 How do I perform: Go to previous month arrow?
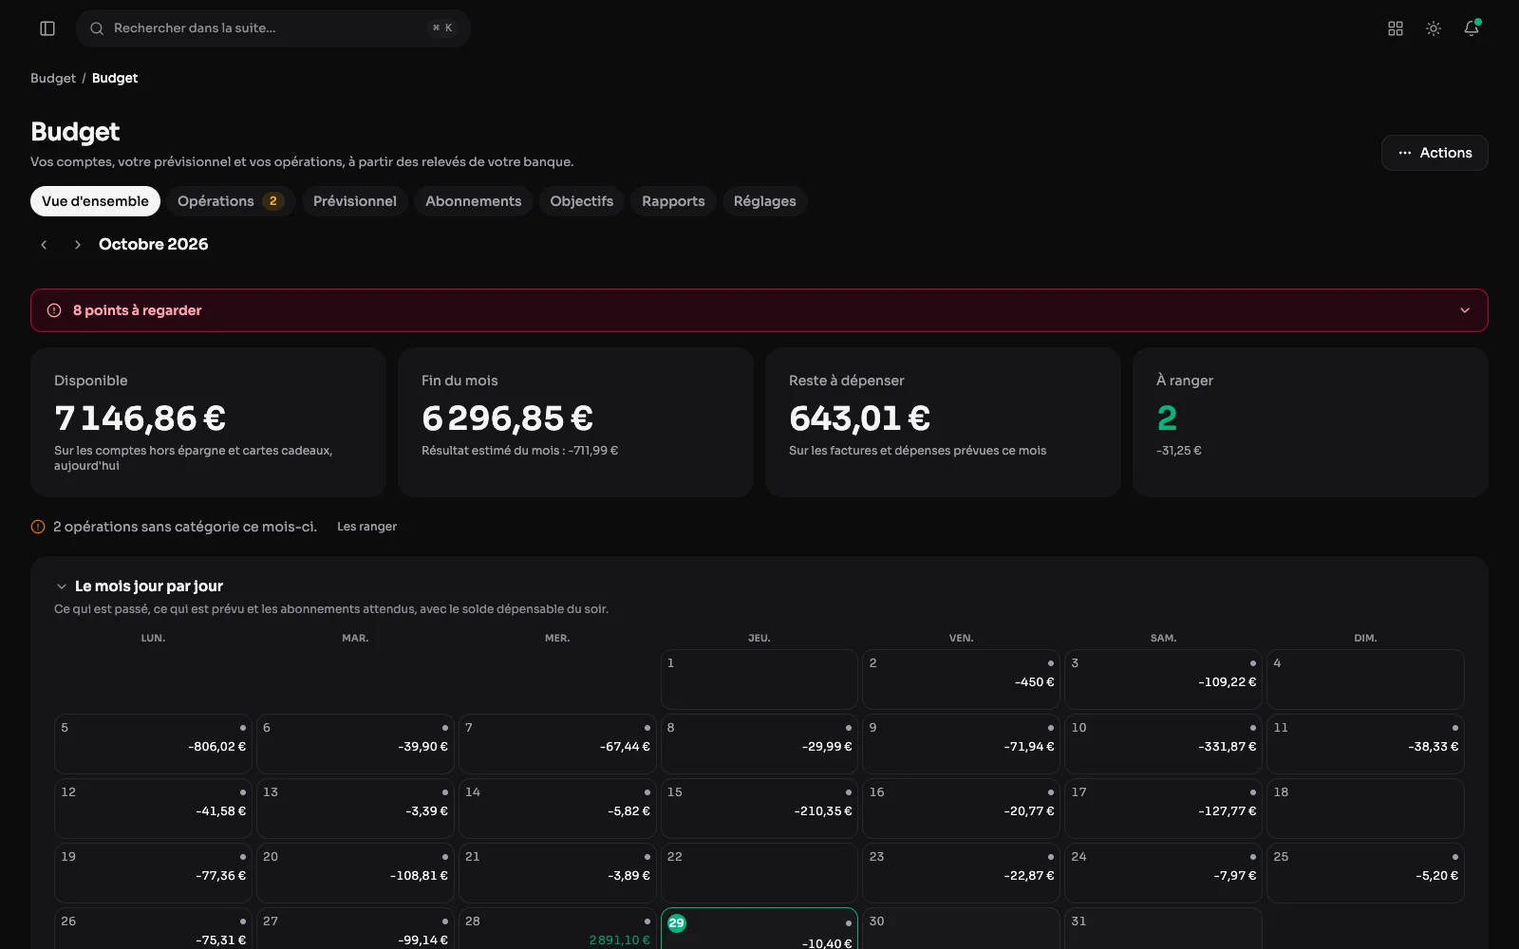(x=44, y=245)
